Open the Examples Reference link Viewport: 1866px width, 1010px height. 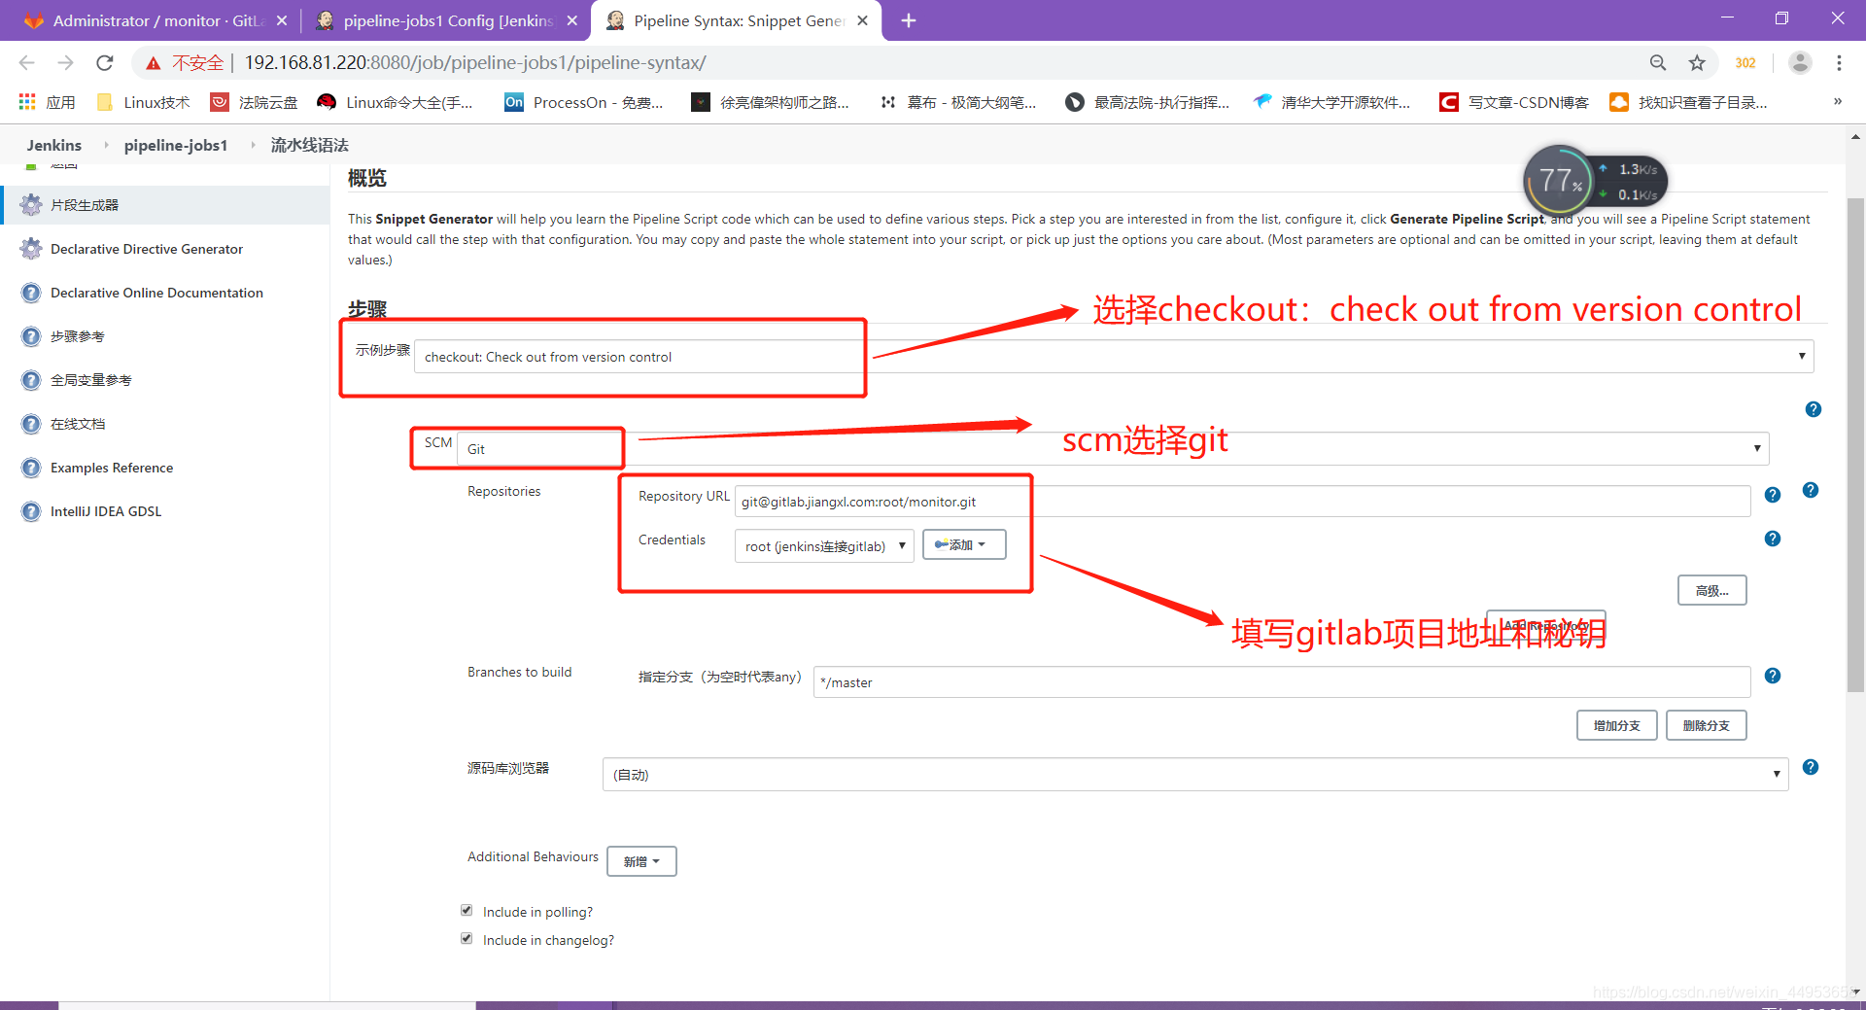(x=112, y=468)
